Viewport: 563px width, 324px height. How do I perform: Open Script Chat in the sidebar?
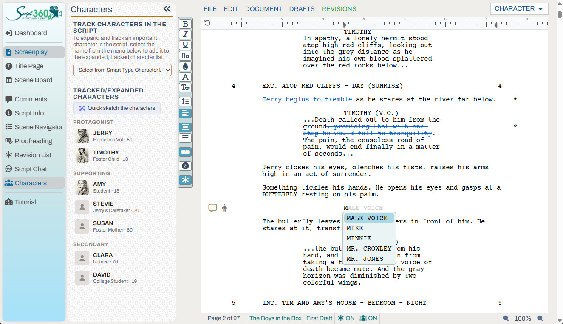[x=34, y=169]
